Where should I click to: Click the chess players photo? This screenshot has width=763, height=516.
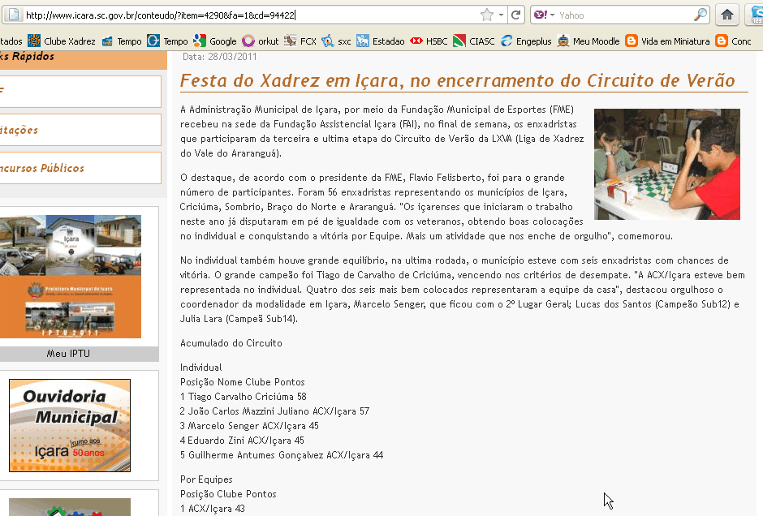(666, 164)
